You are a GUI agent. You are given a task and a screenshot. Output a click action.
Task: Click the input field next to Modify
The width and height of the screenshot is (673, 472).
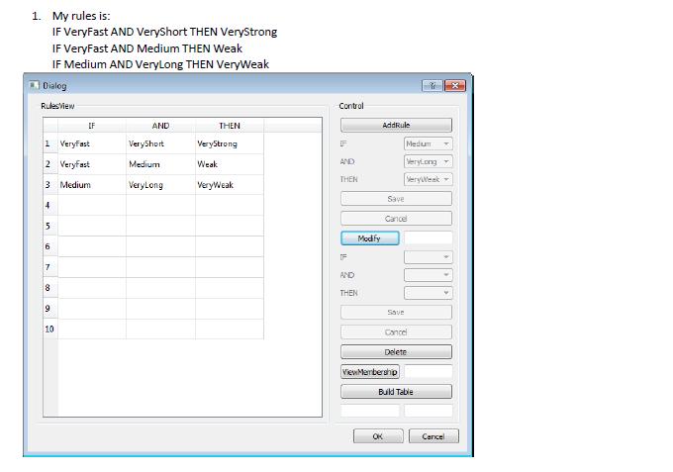(x=429, y=238)
